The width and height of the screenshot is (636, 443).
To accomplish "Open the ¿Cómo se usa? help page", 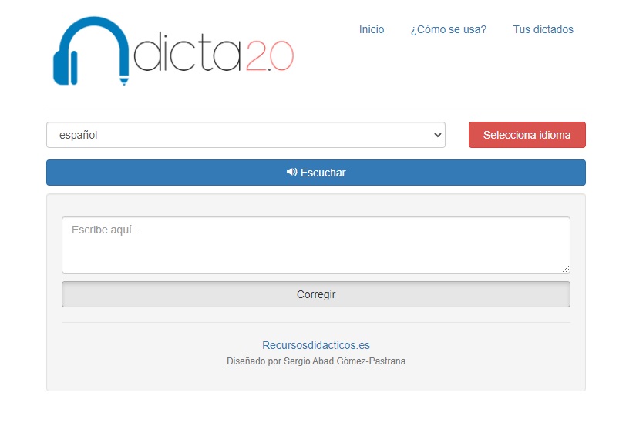I will point(448,29).
